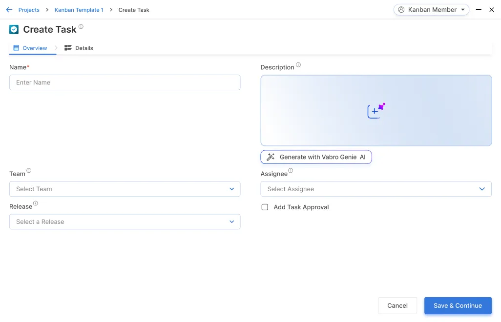501x322 pixels.
Task: Switch to the Details tab
Action: pyautogui.click(x=79, y=48)
